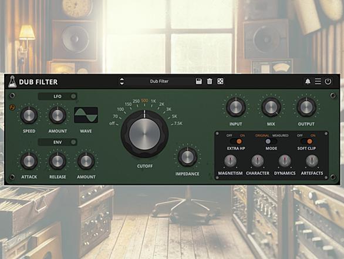Click the envelope AMOUNT knob
Image resolution: width=344 pixels, height=259 pixels.
(86, 161)
